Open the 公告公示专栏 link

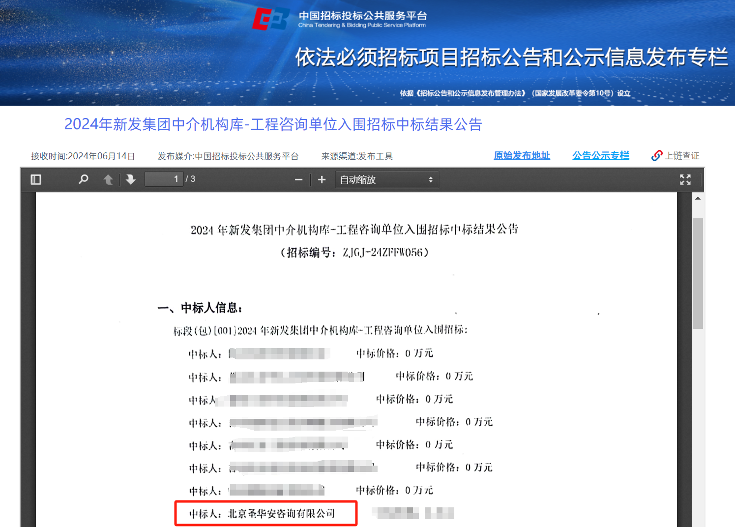click(x=601, y=156)
